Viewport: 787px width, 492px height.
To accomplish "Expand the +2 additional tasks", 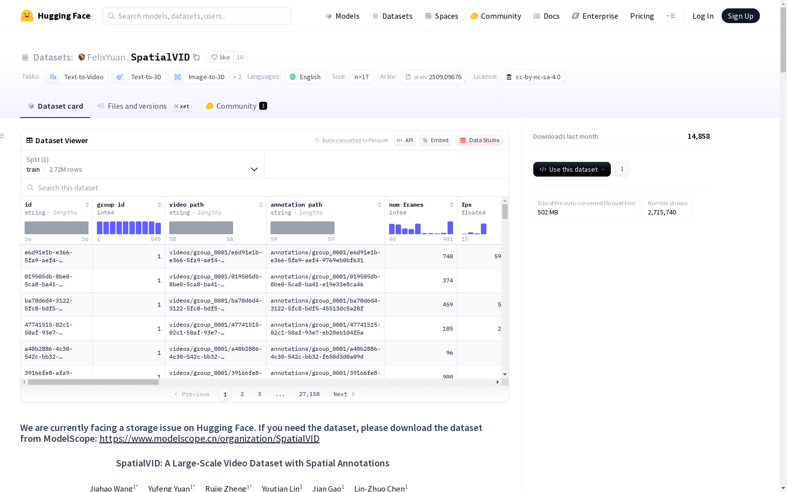I will pyautogui.click(x=237, y=77).
